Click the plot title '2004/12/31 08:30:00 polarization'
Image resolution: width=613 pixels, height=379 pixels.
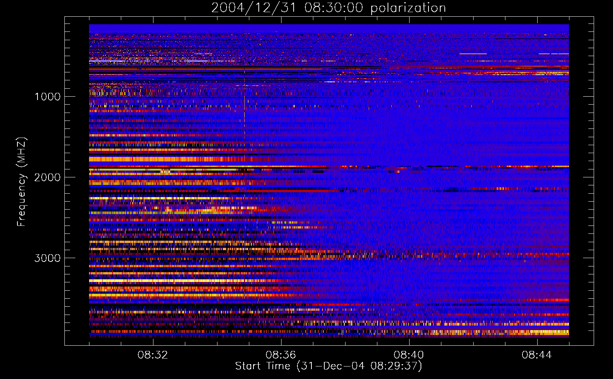328,8
